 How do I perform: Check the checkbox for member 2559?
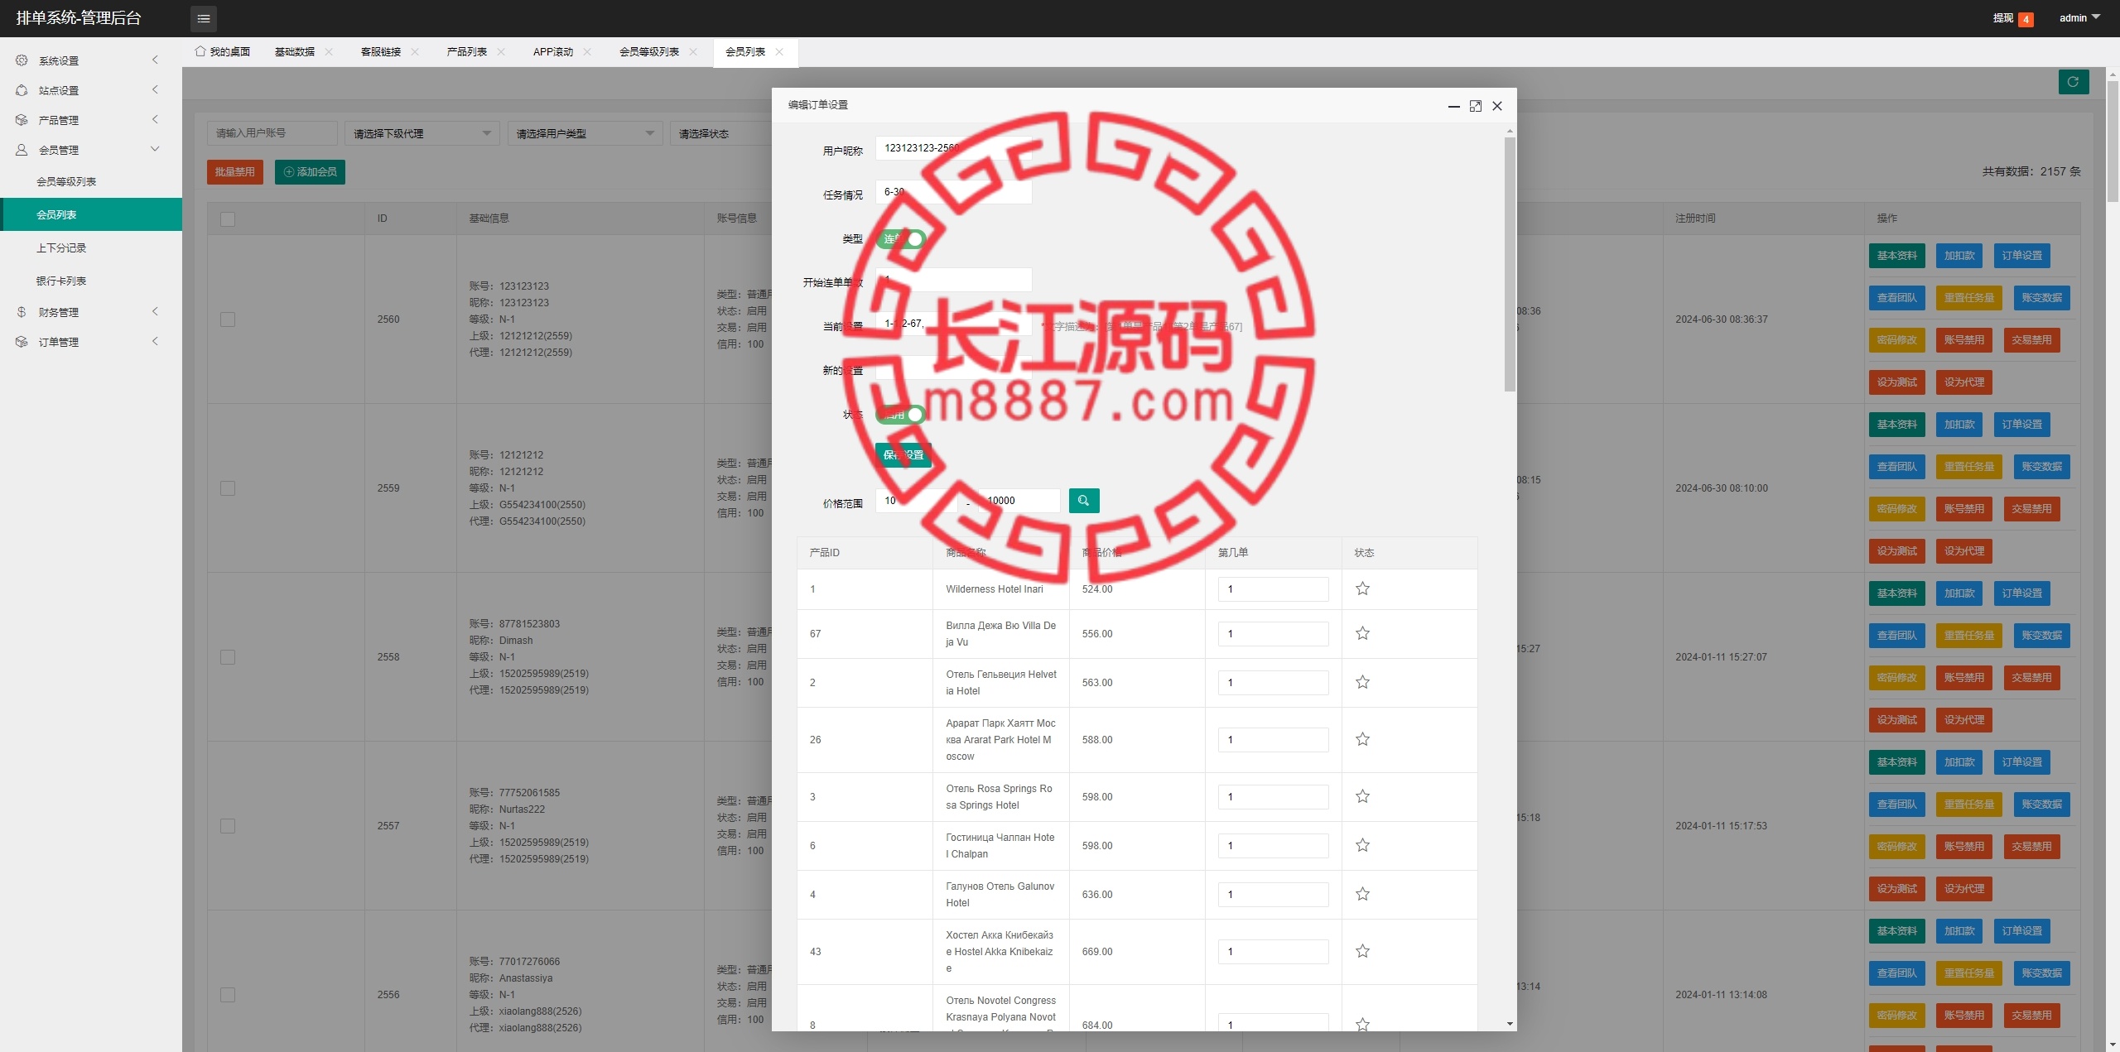click(x=228, y=488)
